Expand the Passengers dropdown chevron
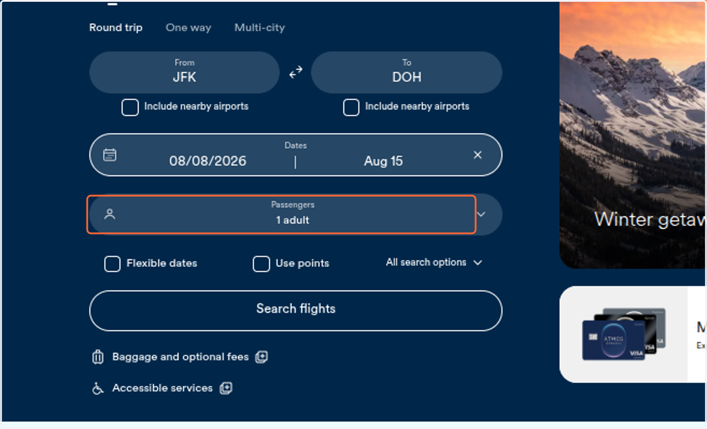The height and width of the screenshot is (429, 707). pyautogui.click(x=481, y=214)
